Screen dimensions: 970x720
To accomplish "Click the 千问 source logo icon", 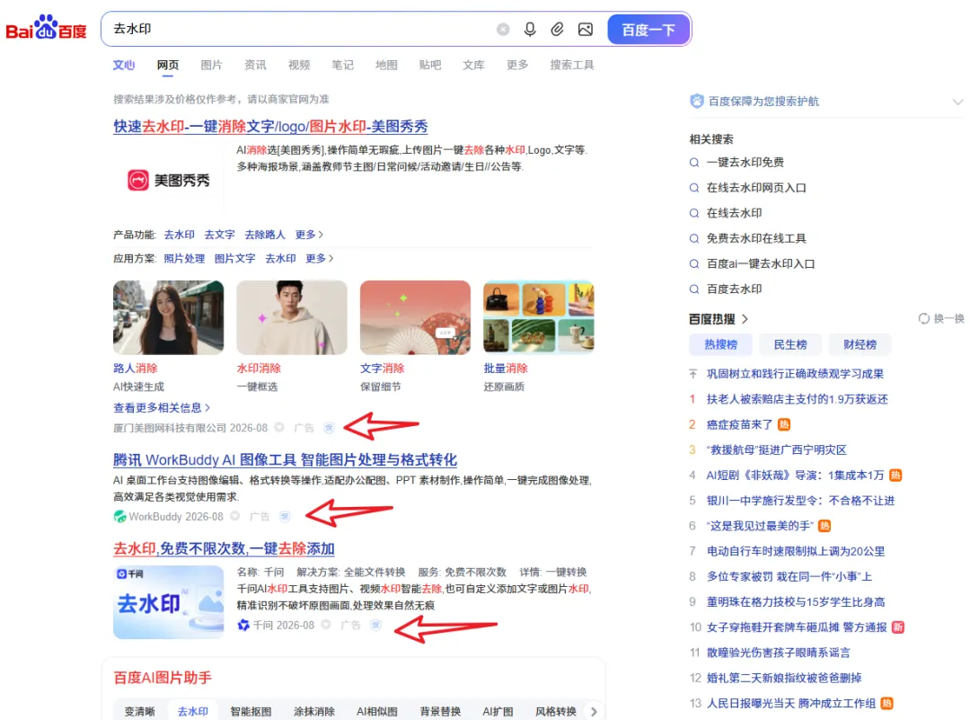I will [243, 626].
